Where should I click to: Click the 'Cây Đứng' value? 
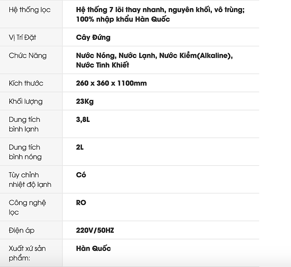(93, 38)
